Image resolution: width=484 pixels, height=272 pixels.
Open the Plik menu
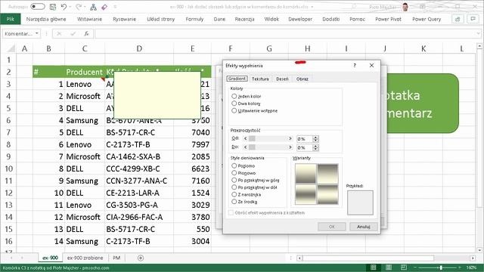coord(10,19)
